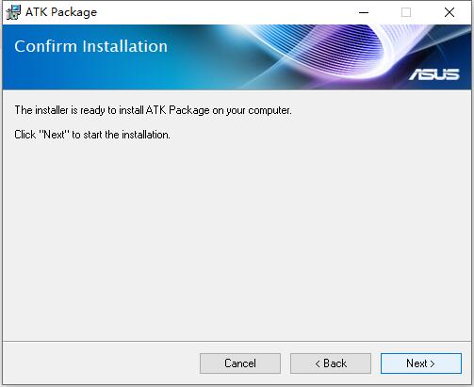Click the left-pointing chevron on Back

click(x=318, y=363)
